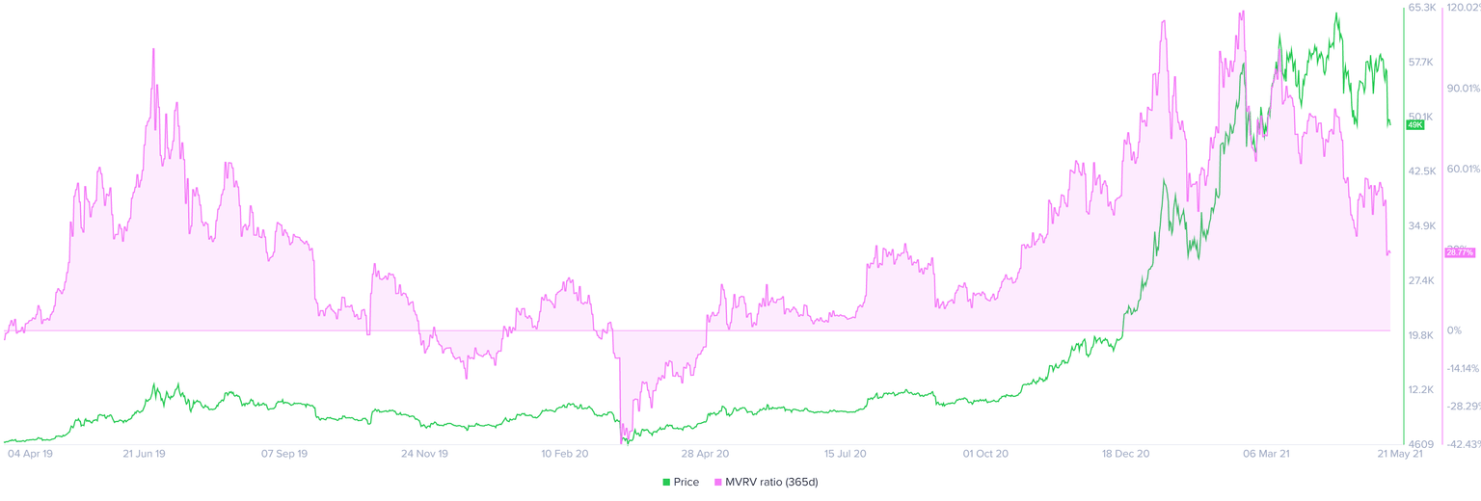Click the 18 Dec 20 axis date
The height and width of the screenshot is (501, 1481).
(x=1125, y=452)
